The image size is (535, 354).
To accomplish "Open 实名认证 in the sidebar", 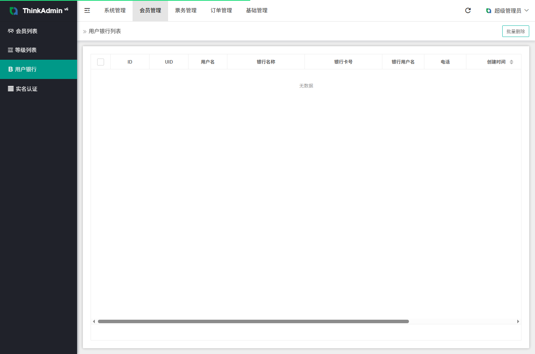I will tap(39, 89).
